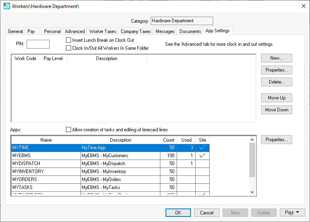The image size is (310, 222).
Task: Toggle Clock In/Out All Workers In Same Folder
Action: (x=69, y=48)
